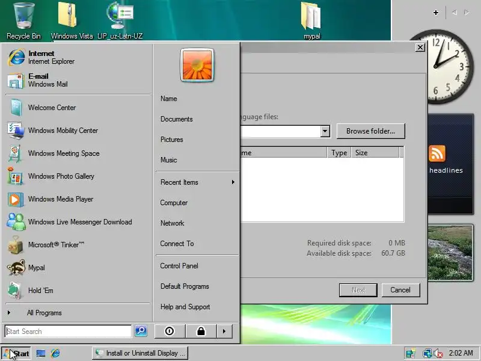
Task: Open LIP_uz-Latn-UZ desktop icon
Action: click(x=120, y=21)
